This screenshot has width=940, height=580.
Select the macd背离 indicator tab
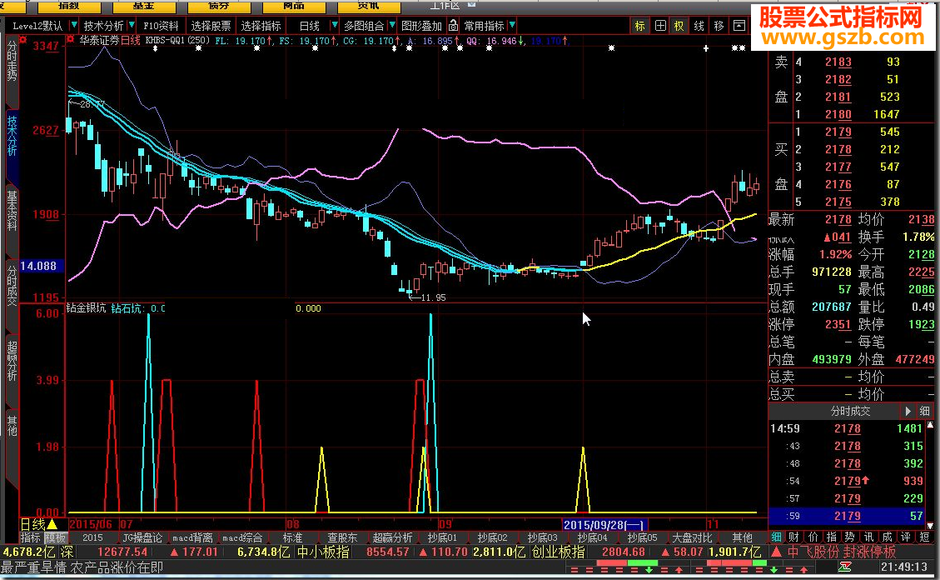click(x=193, y=537)
